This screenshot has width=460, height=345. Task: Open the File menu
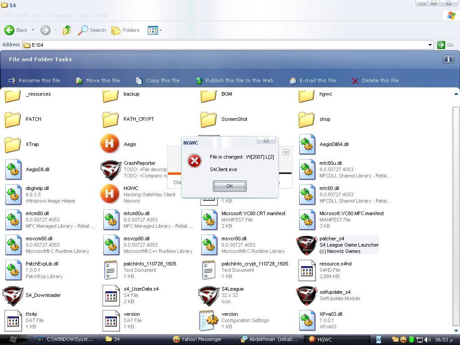[8, 16]
